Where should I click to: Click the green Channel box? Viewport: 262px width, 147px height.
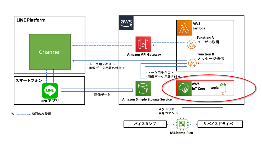50,52
